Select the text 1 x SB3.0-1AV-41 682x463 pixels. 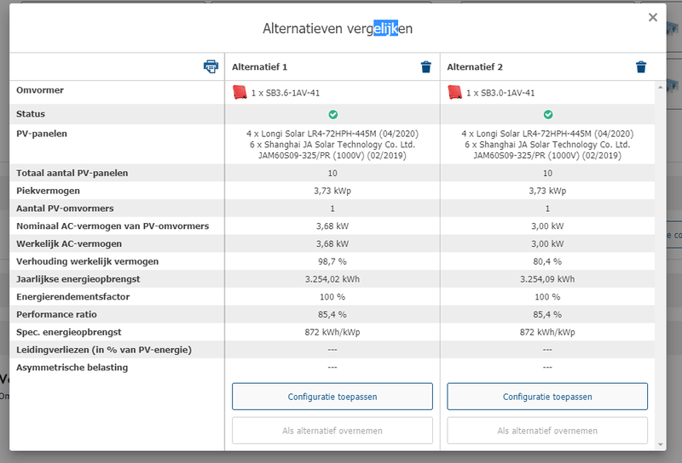click(x=500, y=93)
